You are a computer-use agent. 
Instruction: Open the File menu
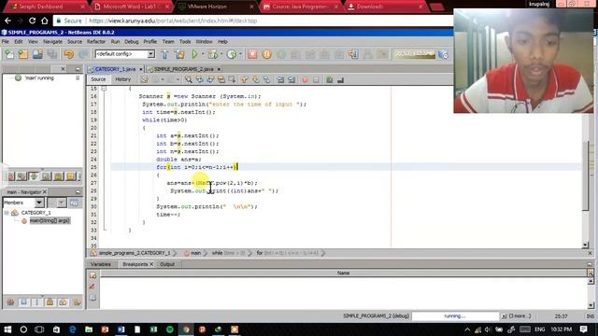(x=6, y=41)
